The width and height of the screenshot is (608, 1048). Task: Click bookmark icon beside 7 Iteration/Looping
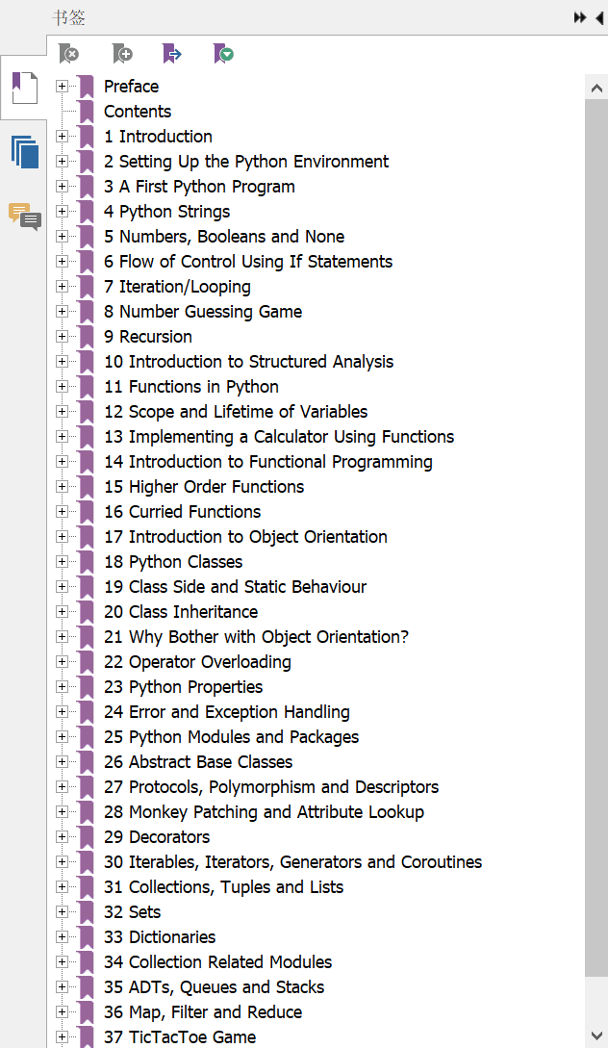click(87, 286)
